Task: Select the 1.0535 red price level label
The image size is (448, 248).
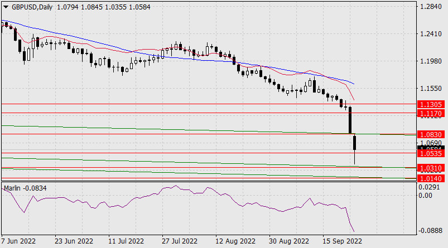Action: point(431,154)
